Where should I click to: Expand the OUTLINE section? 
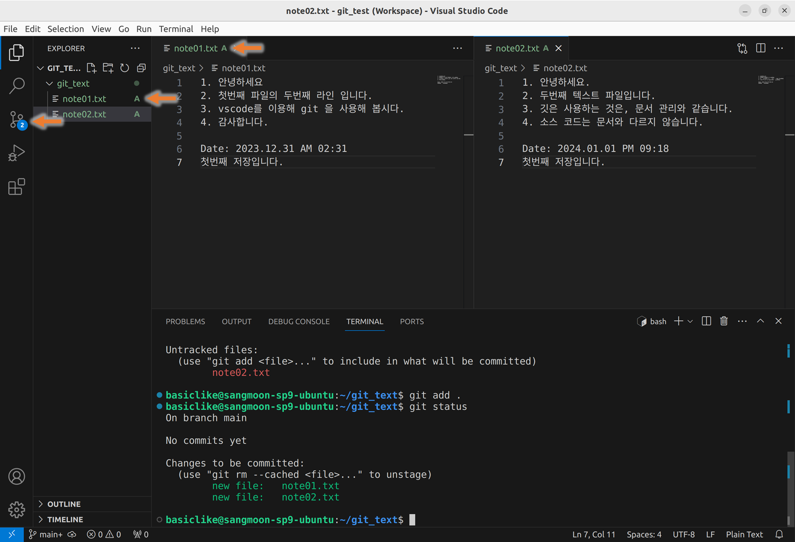(92, 504)
